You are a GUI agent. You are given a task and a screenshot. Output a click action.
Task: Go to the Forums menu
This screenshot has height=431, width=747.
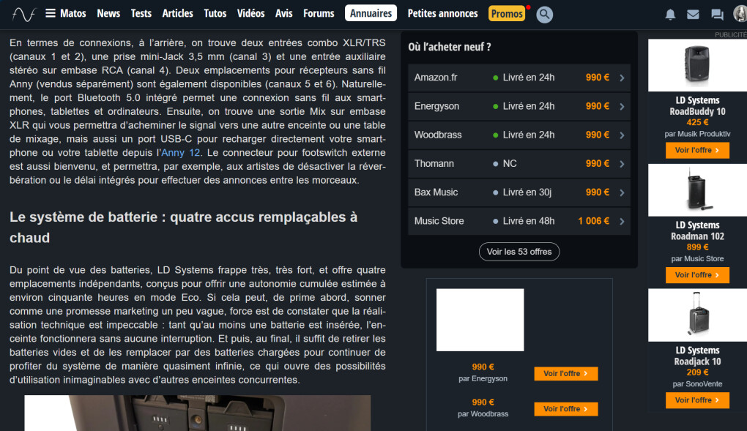(319, 13)
